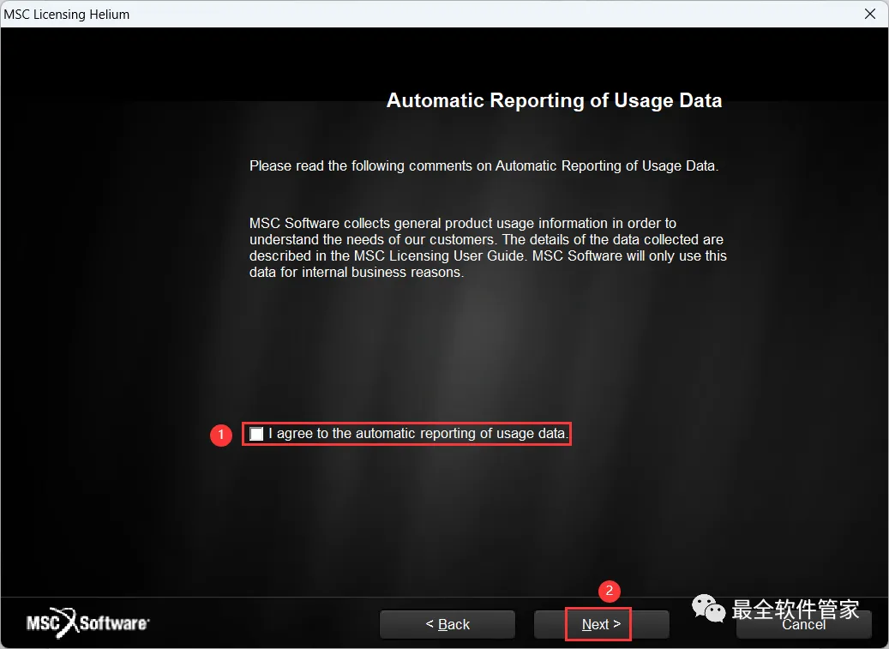Click the window title MSC Licensing Helium
This screenshot has height=649, width=889.
pyautogui.click(x=66, y=15)
